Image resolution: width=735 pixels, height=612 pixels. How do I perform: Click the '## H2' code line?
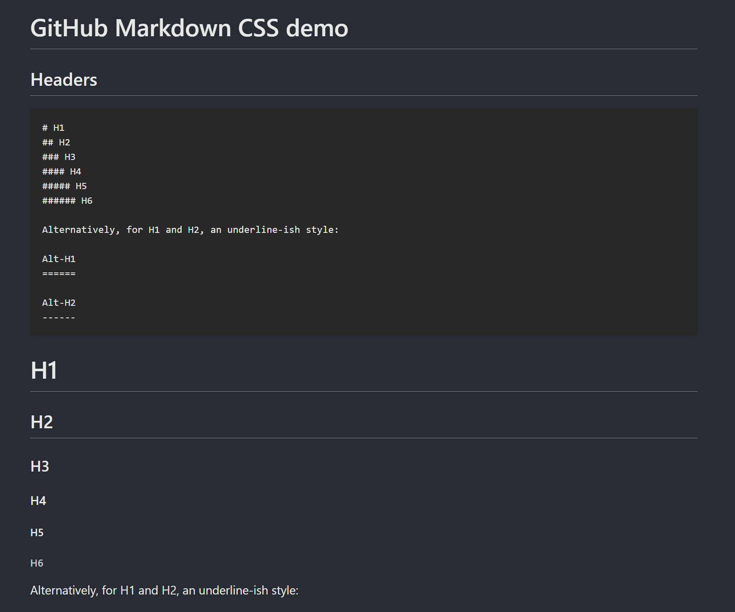pyautogui.click(x=56, y=142)
